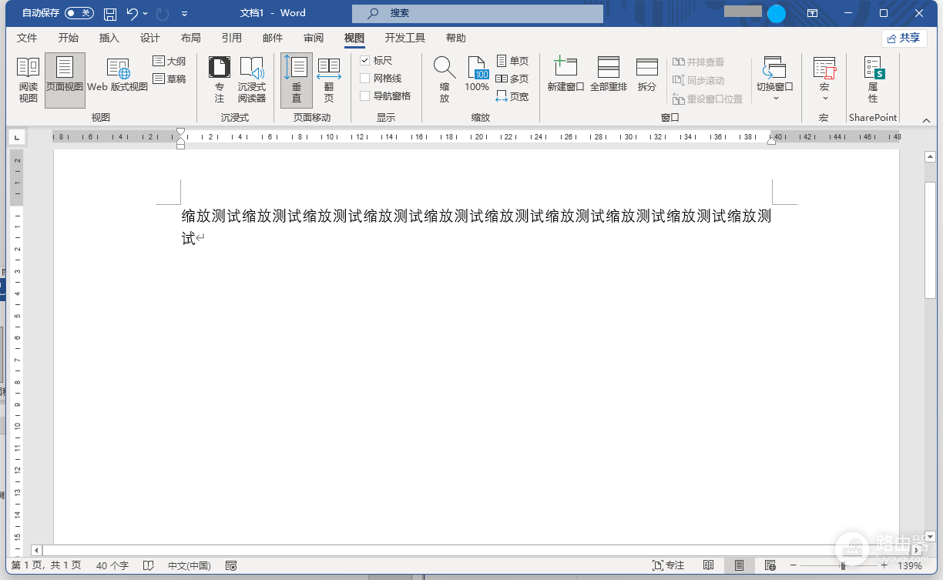Choose 单页 one page zoom

pos(512,61)
